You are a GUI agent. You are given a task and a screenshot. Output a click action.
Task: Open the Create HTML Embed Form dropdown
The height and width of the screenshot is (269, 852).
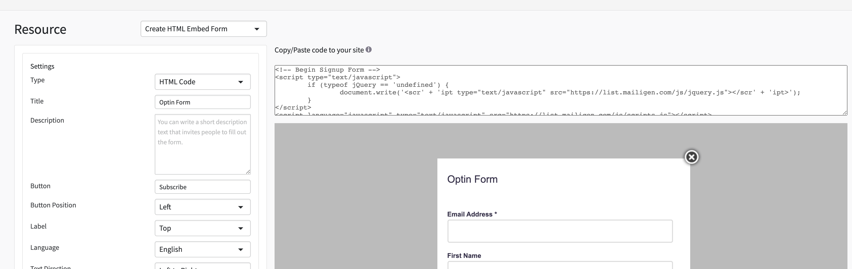(x=204, y=29)
